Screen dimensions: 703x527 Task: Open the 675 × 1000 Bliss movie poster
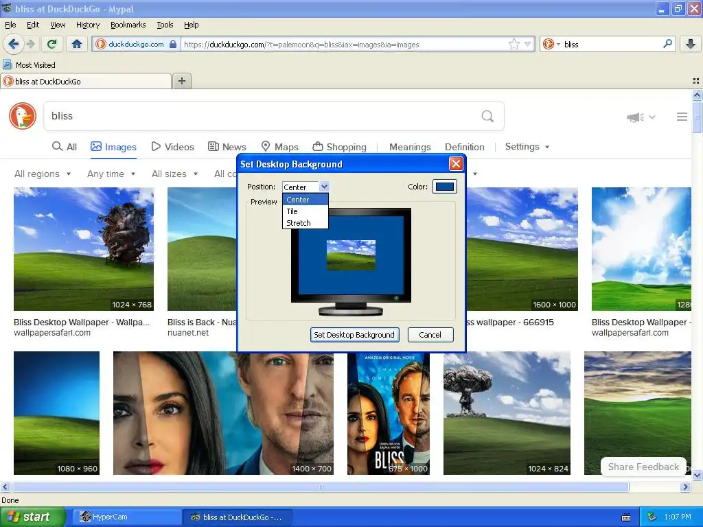pyautogui.click(x=389, y=412)
